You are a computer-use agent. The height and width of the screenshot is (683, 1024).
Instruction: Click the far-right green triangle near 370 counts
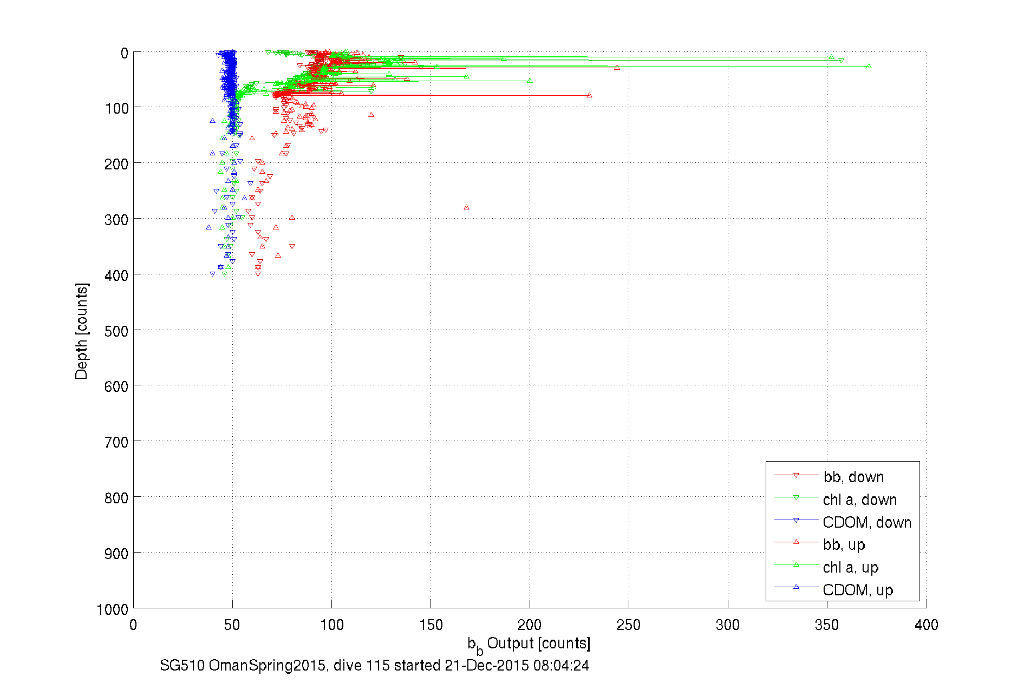coord(869,66)
